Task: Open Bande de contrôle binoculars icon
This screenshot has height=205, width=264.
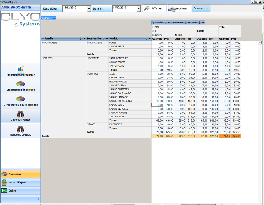Action: (21, 129)
